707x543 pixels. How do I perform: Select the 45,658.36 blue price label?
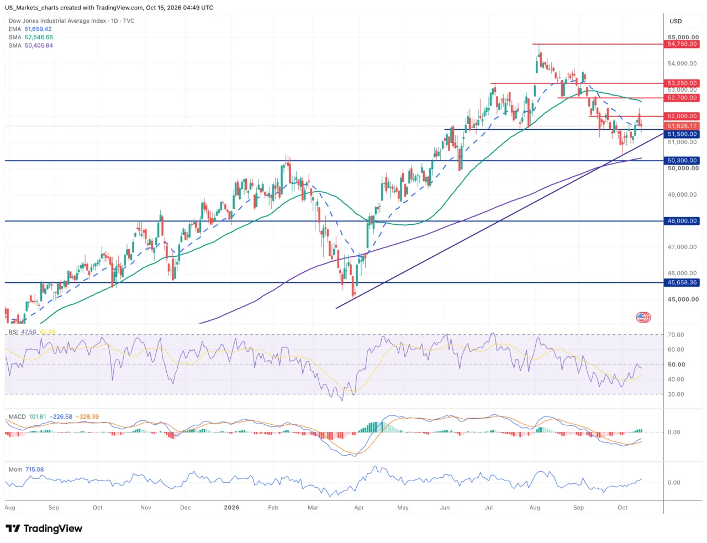[682, 282]
